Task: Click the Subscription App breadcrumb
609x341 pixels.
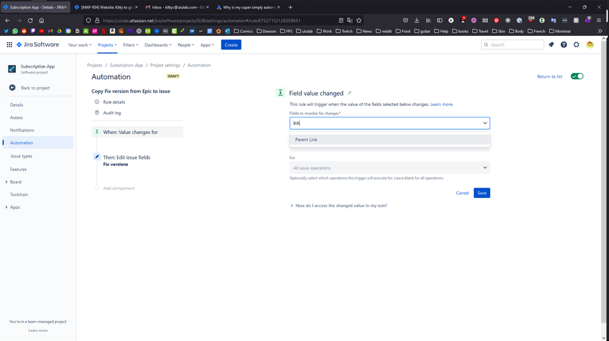Action: tap(126, 65)
